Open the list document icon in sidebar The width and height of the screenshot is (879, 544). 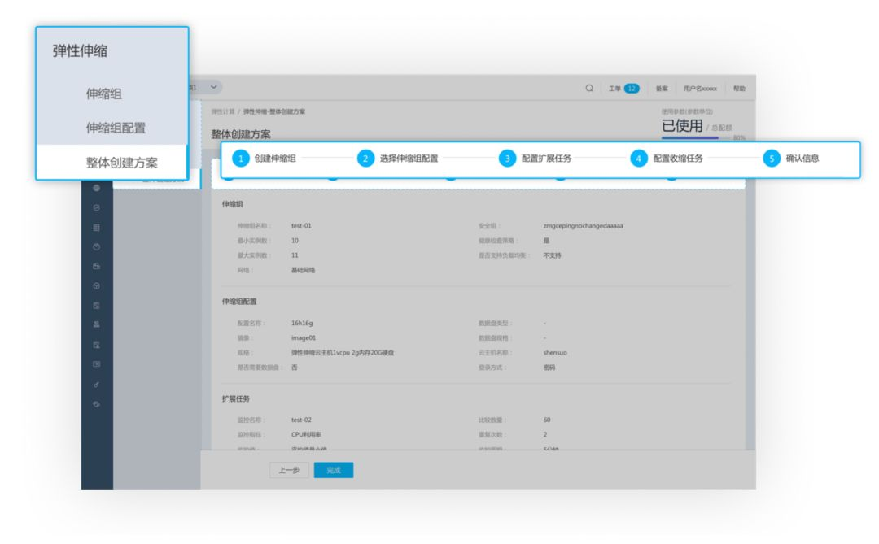click(x=96, y=228)
